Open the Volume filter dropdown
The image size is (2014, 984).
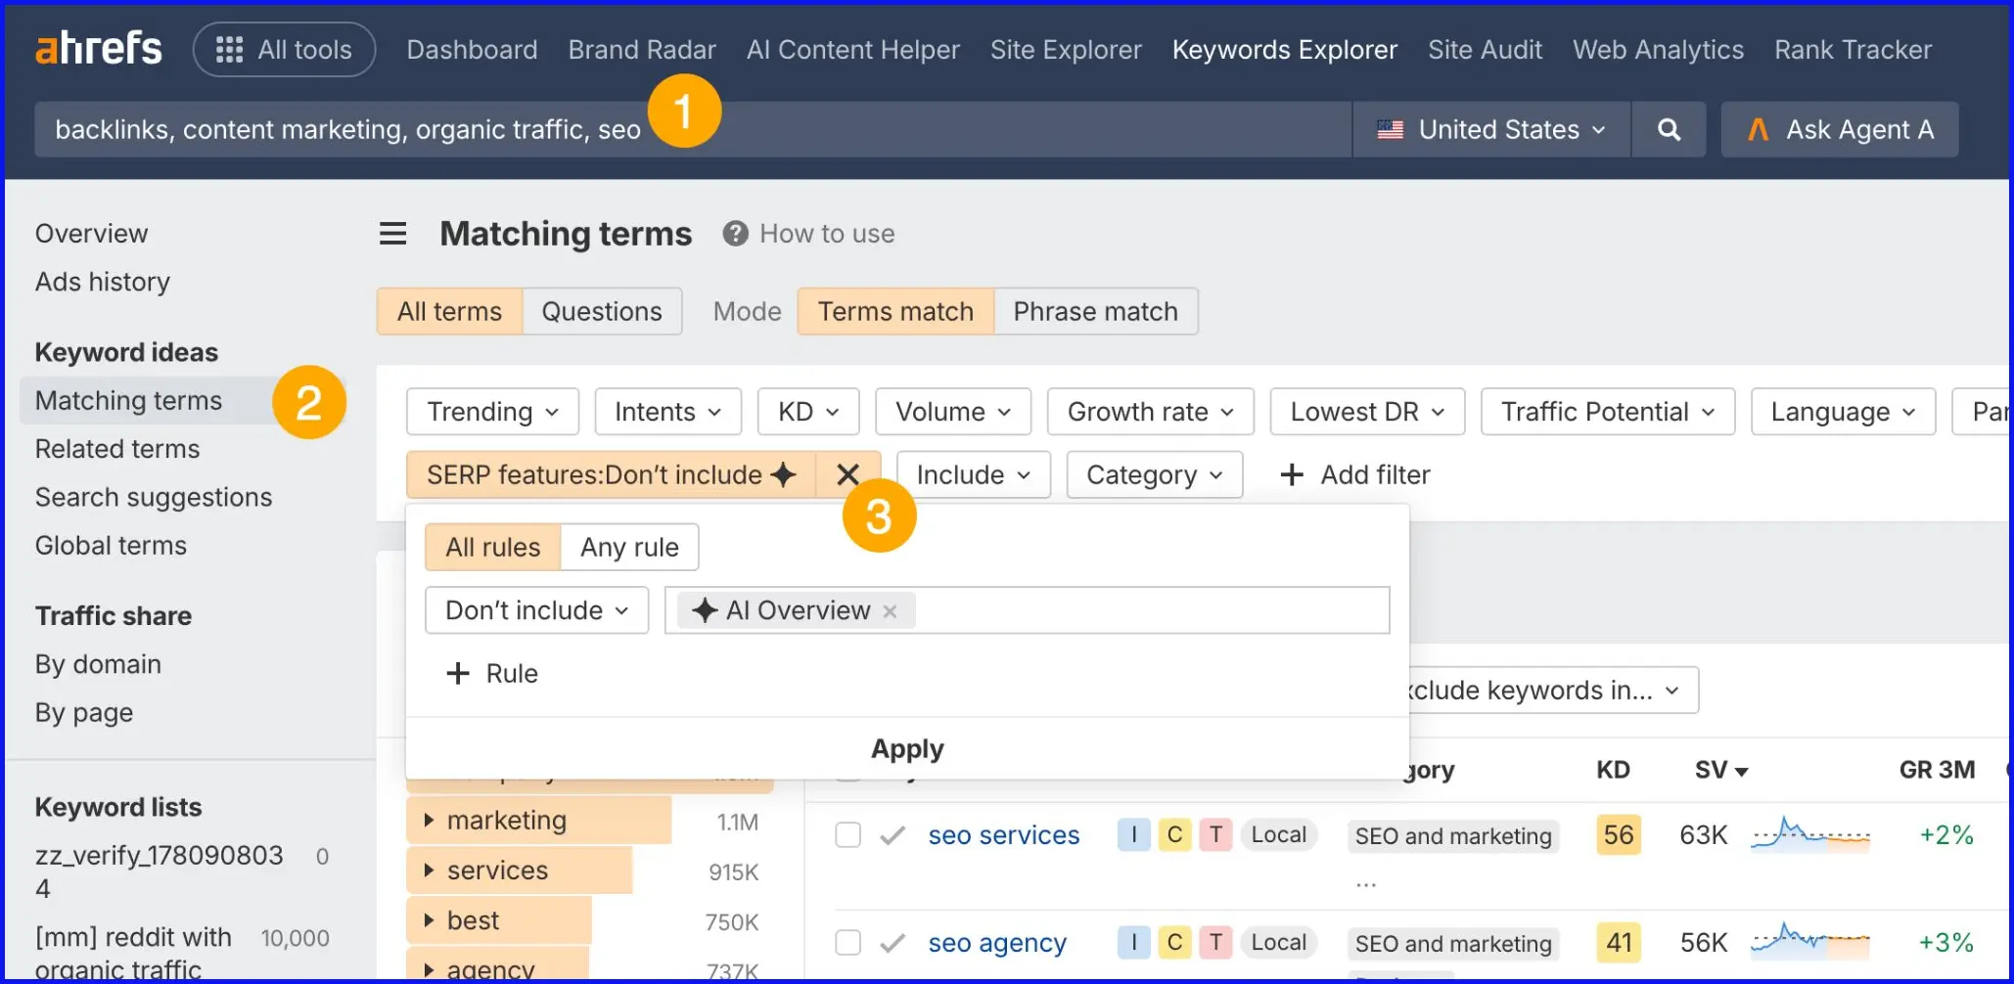[x=953, y=412]
